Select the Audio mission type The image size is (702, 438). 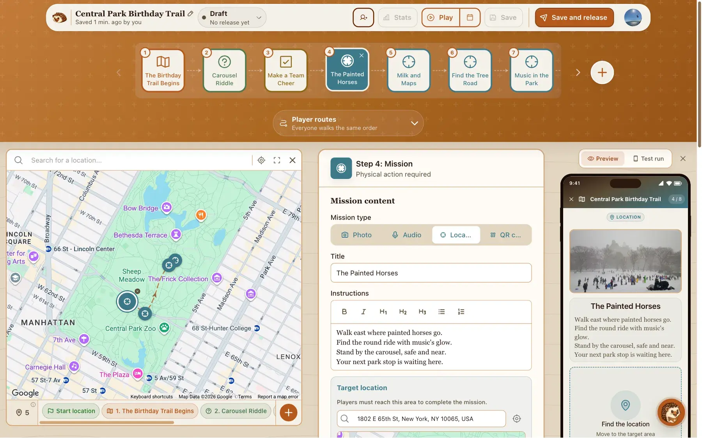tap(406, 235)
